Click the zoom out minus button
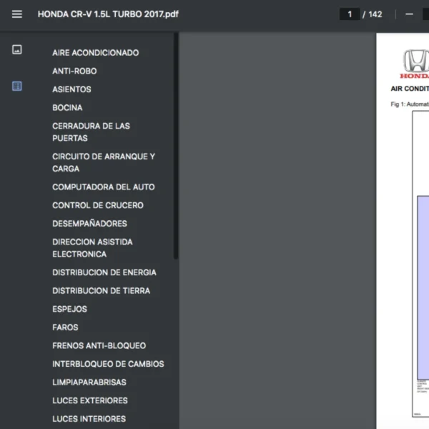Image resolution: width=429 pixels, height=429 pixels. click(409, 14)
